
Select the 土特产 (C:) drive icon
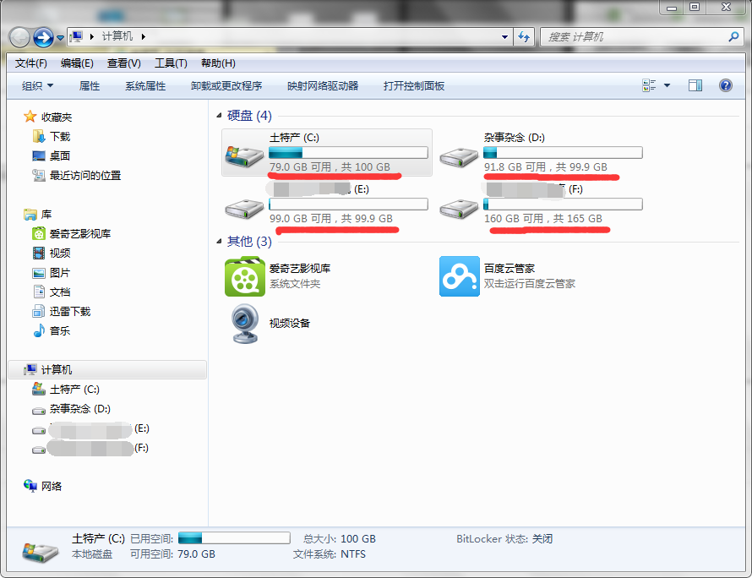244,155
